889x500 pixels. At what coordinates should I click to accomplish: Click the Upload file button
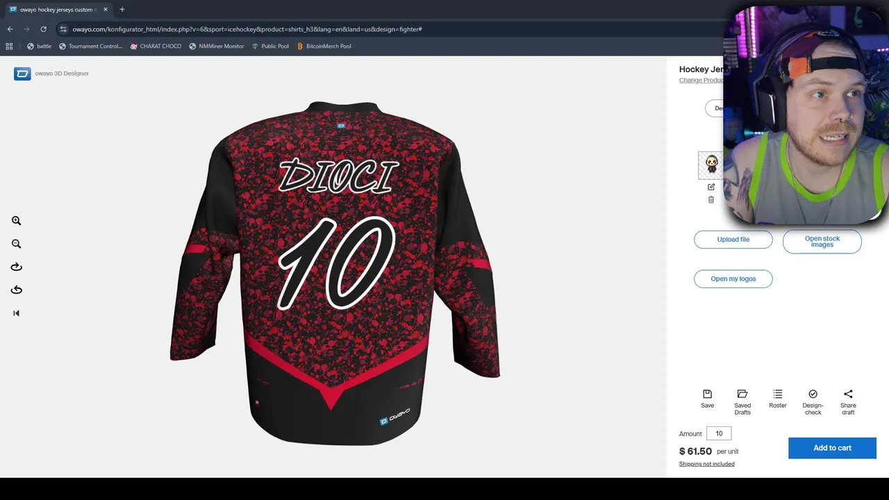pos(733,240)
